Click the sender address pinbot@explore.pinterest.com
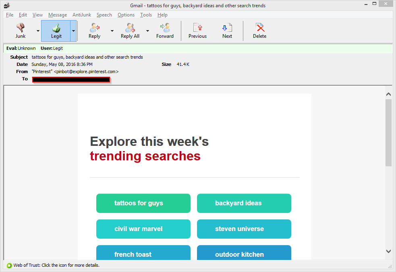396x272 pixels. pyautogui.click(x=86, y=72)
